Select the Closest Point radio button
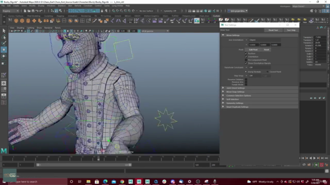 click(x=268, y=72)
